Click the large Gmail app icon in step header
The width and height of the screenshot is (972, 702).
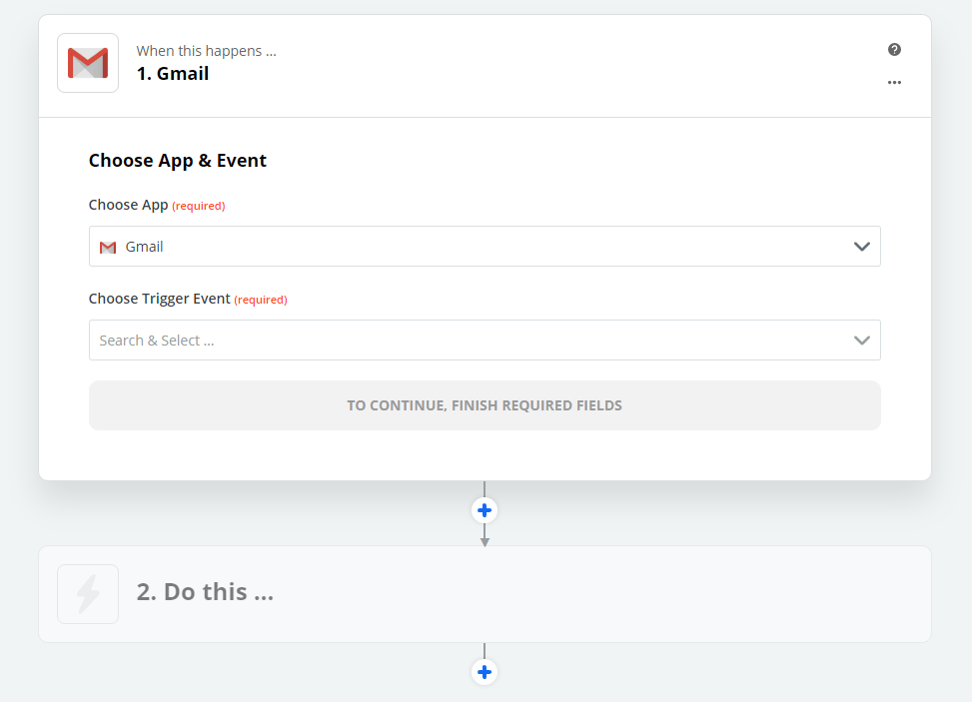(88, 63)
